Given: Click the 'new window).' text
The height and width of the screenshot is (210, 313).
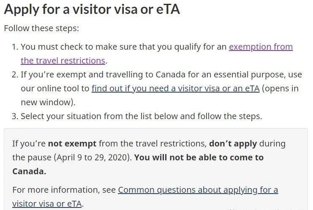Looking at the screenshot, I should click(48, 102).
